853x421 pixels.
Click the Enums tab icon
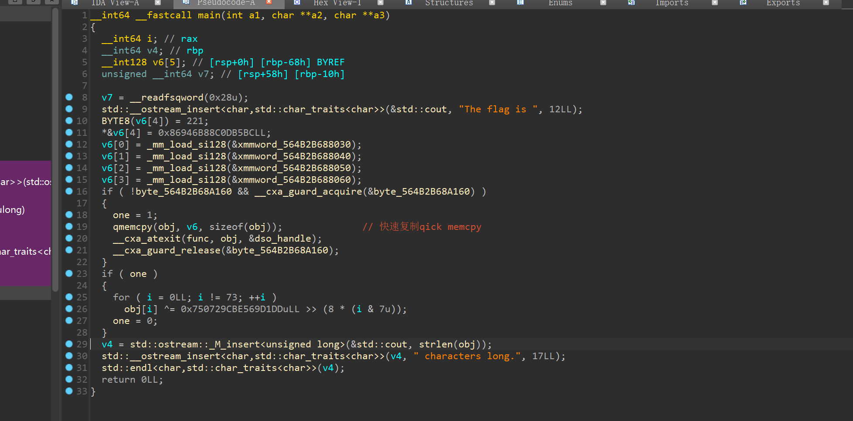tap(520, 3)
